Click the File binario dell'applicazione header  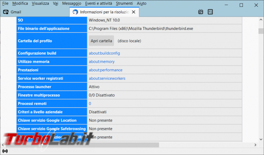tap(52, 28)
